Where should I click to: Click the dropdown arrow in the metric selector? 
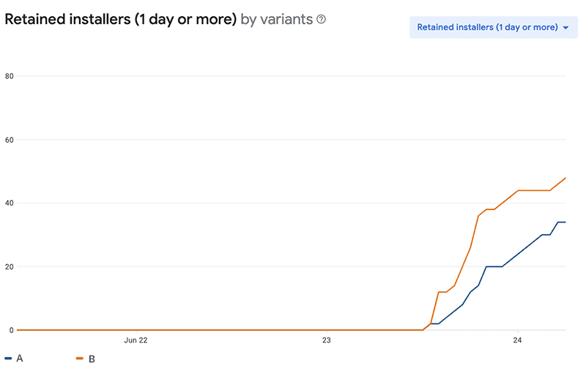(565, 28)
